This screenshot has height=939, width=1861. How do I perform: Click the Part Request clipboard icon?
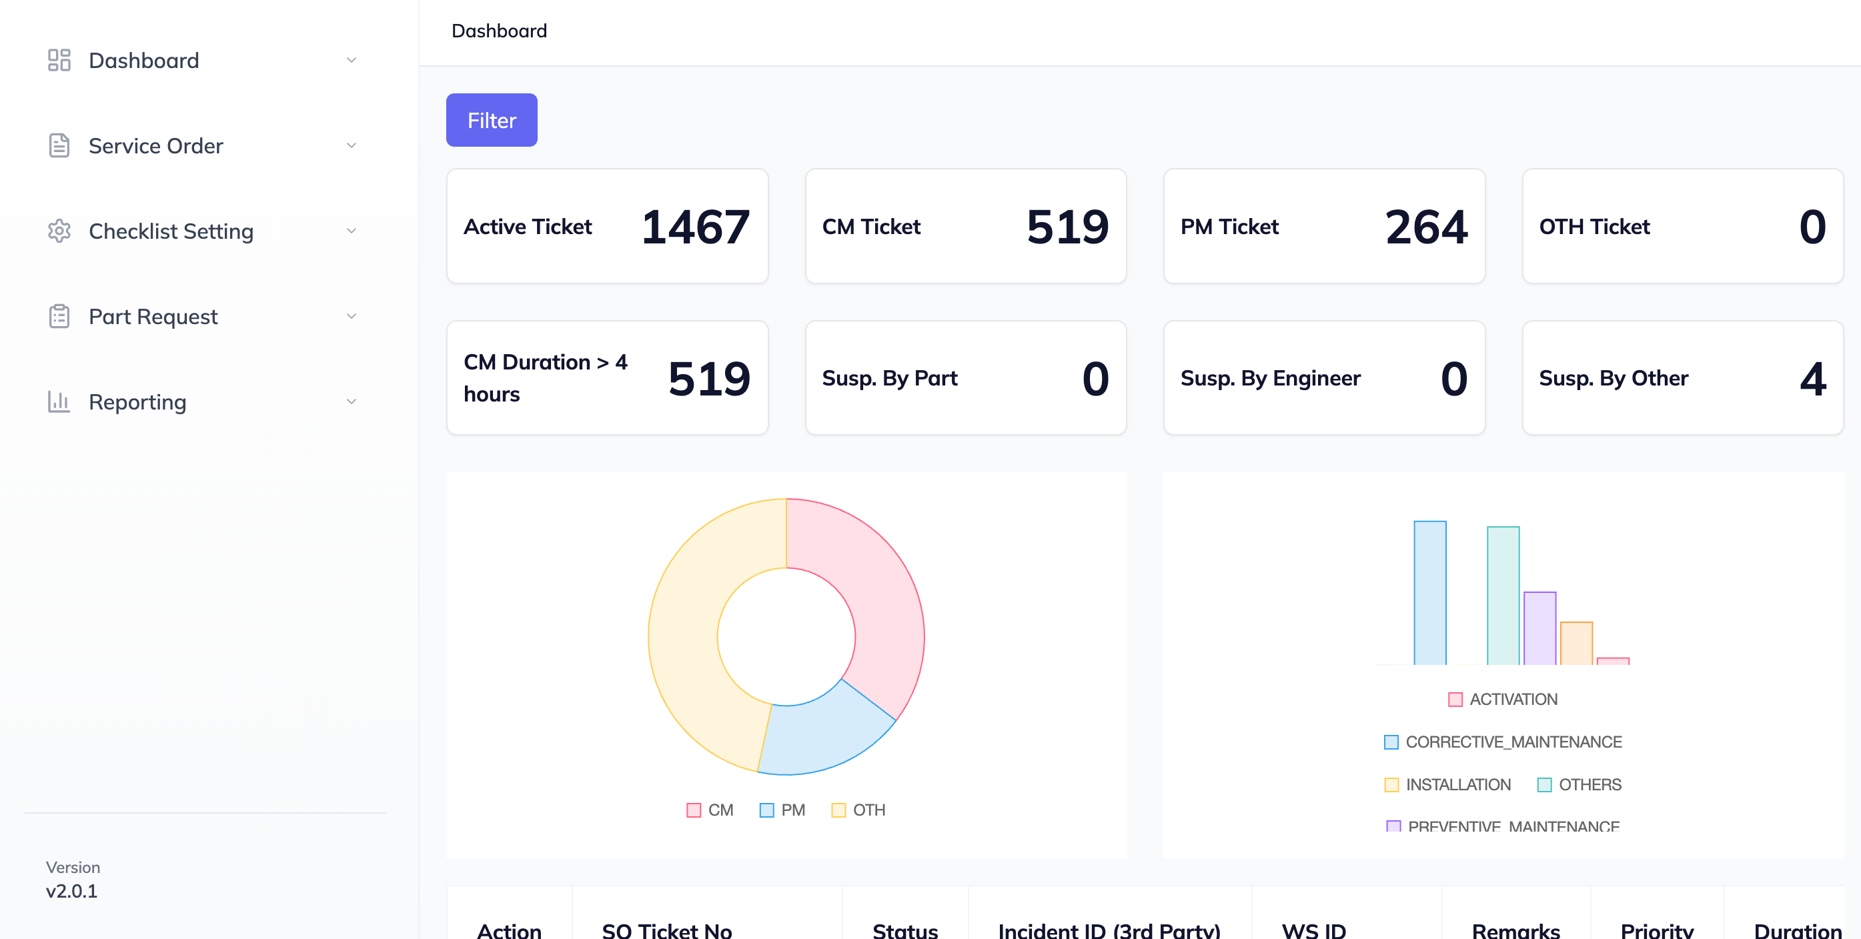click(59, 315)
